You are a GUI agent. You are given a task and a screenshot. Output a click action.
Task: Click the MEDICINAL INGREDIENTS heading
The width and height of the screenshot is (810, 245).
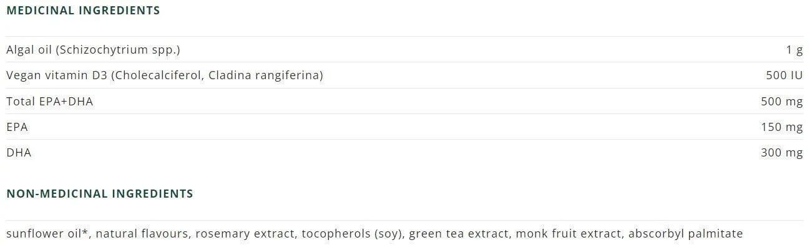(x=83, y=11)
